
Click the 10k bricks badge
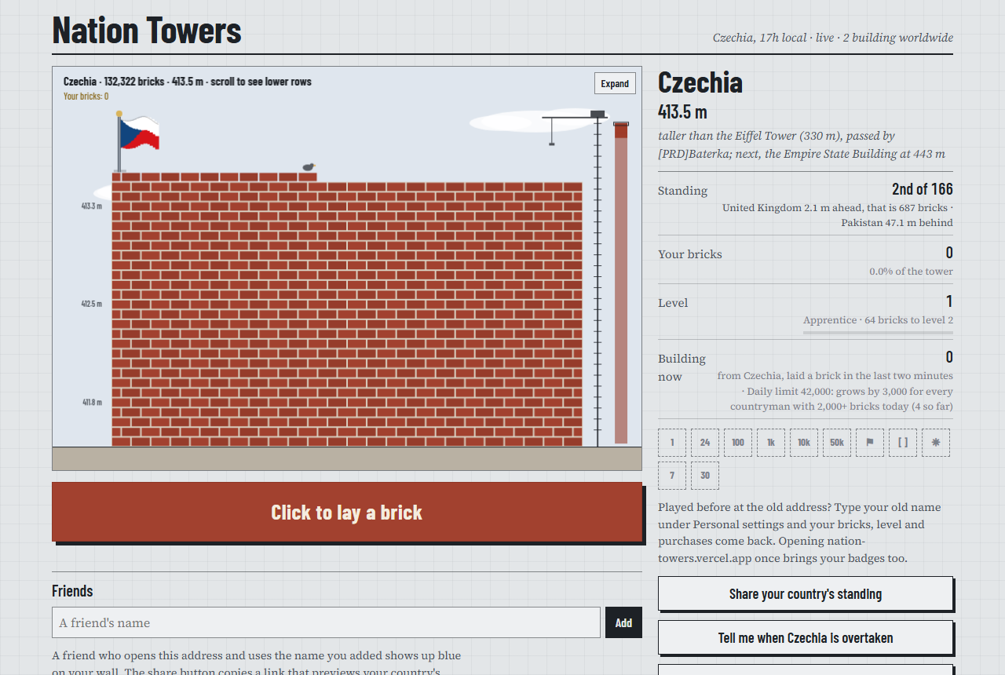click(x=804, y=443)
